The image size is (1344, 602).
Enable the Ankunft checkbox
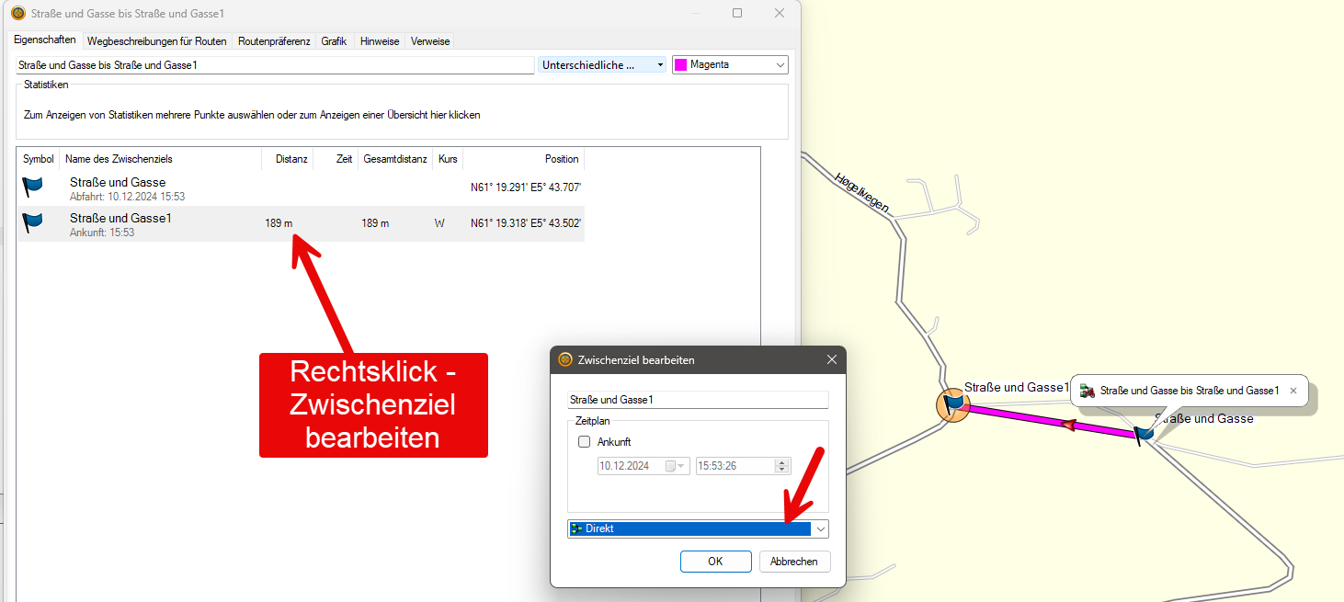(x=584, y=442)
